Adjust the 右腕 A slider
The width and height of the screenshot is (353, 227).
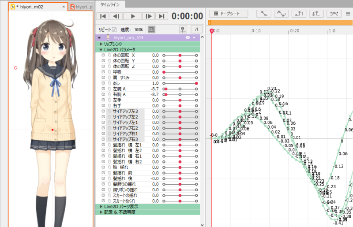[180, 94]
